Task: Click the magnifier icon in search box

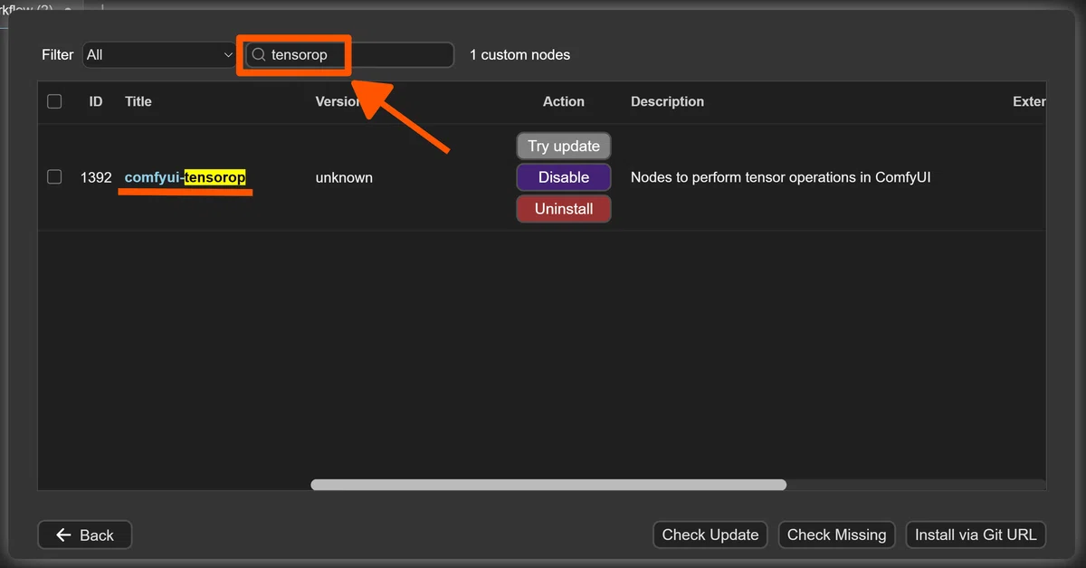Action: coord(258,55)
